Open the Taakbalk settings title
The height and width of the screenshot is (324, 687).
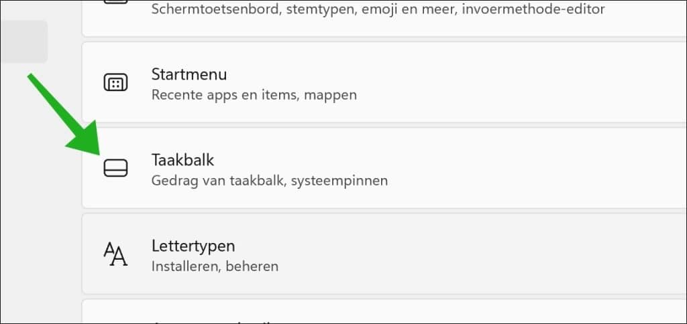(182, 160)
